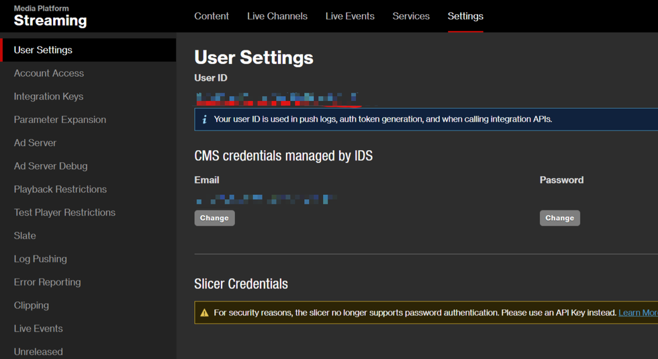
Task: Click the masked User ID value
Action: (x=277, y=99)
